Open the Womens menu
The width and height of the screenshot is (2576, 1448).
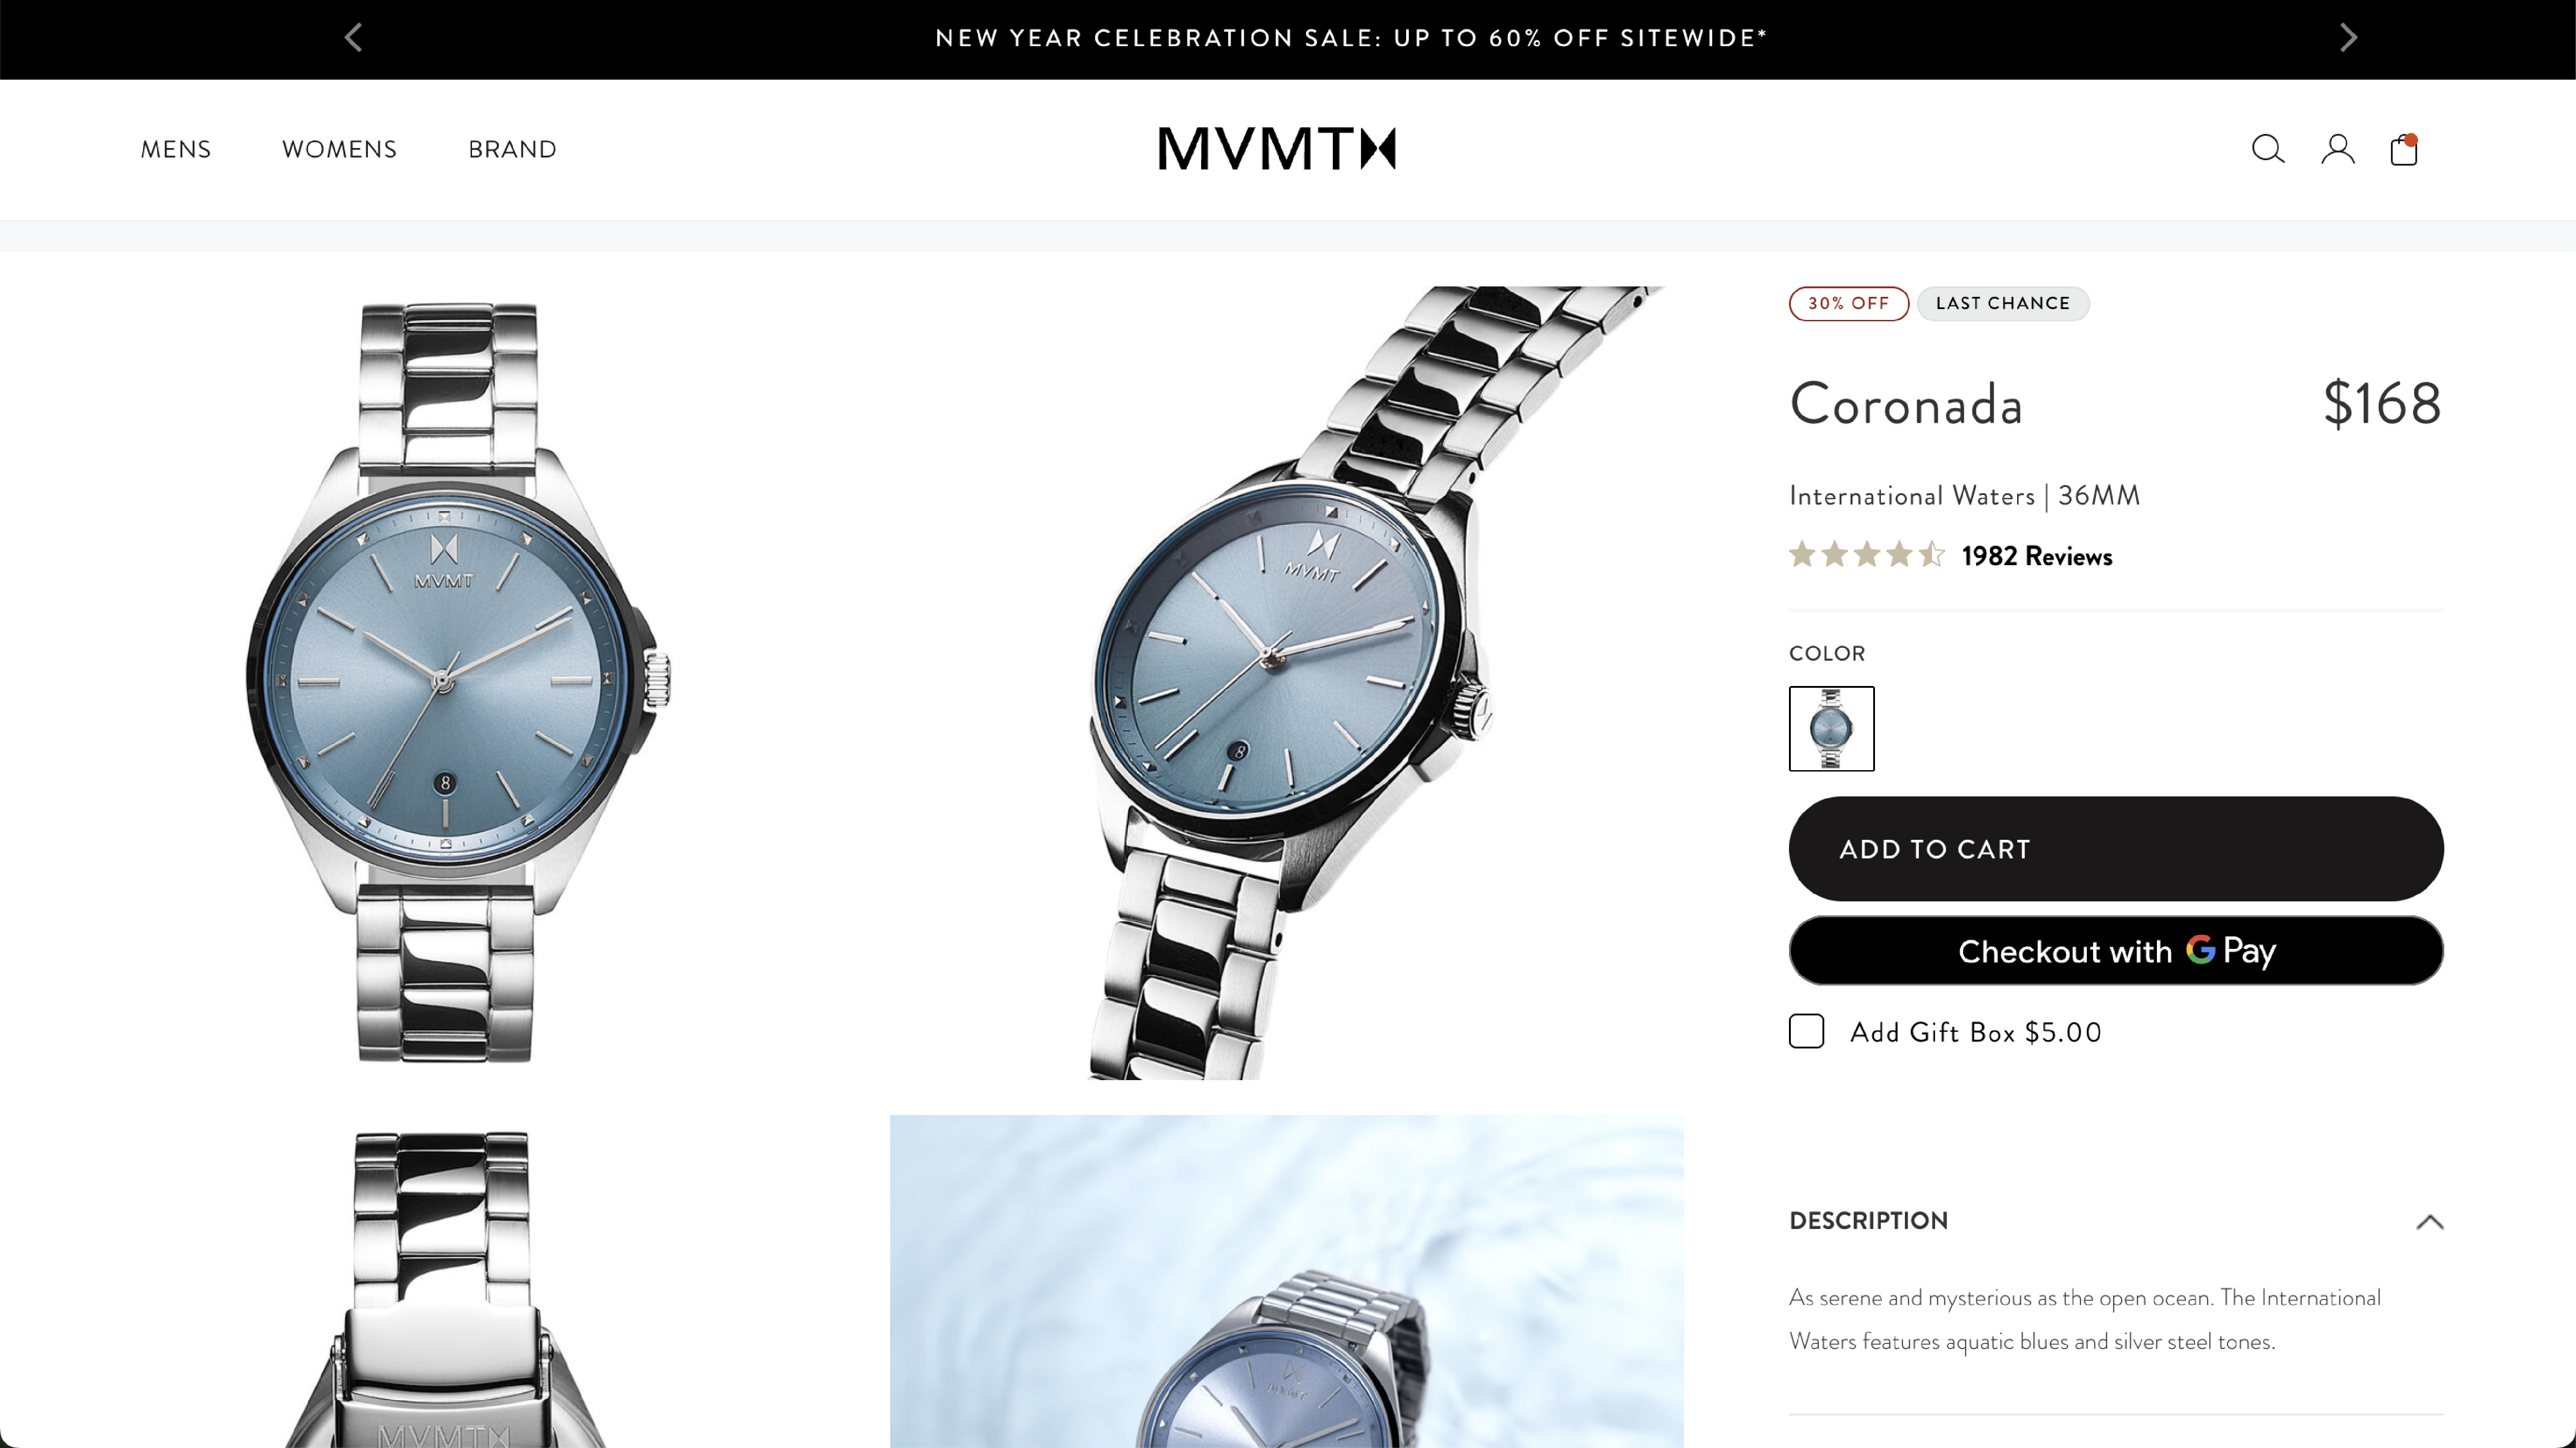click(x=339, y=149)
